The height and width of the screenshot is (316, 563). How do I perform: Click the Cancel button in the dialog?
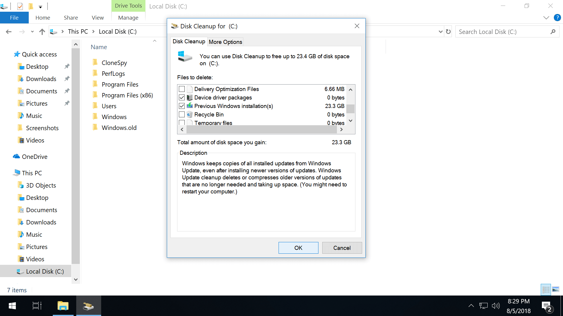coord(342,248)
